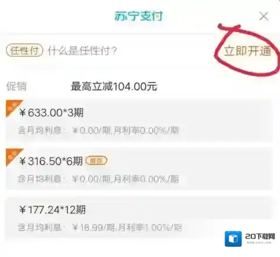Viewport: 280px width, 257px height.
Task: Click the ¥ symbol of 3期 price
Action: [22, 112]
